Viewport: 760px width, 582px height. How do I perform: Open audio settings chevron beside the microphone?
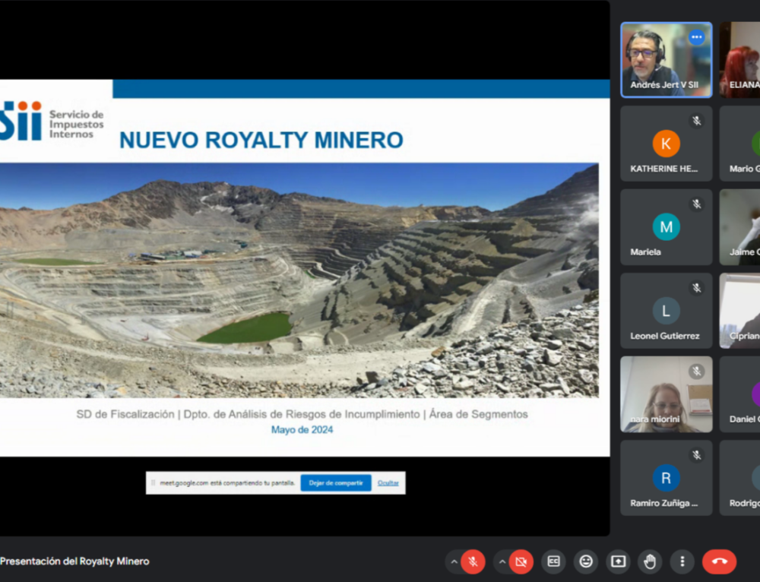tap(454, 561)
